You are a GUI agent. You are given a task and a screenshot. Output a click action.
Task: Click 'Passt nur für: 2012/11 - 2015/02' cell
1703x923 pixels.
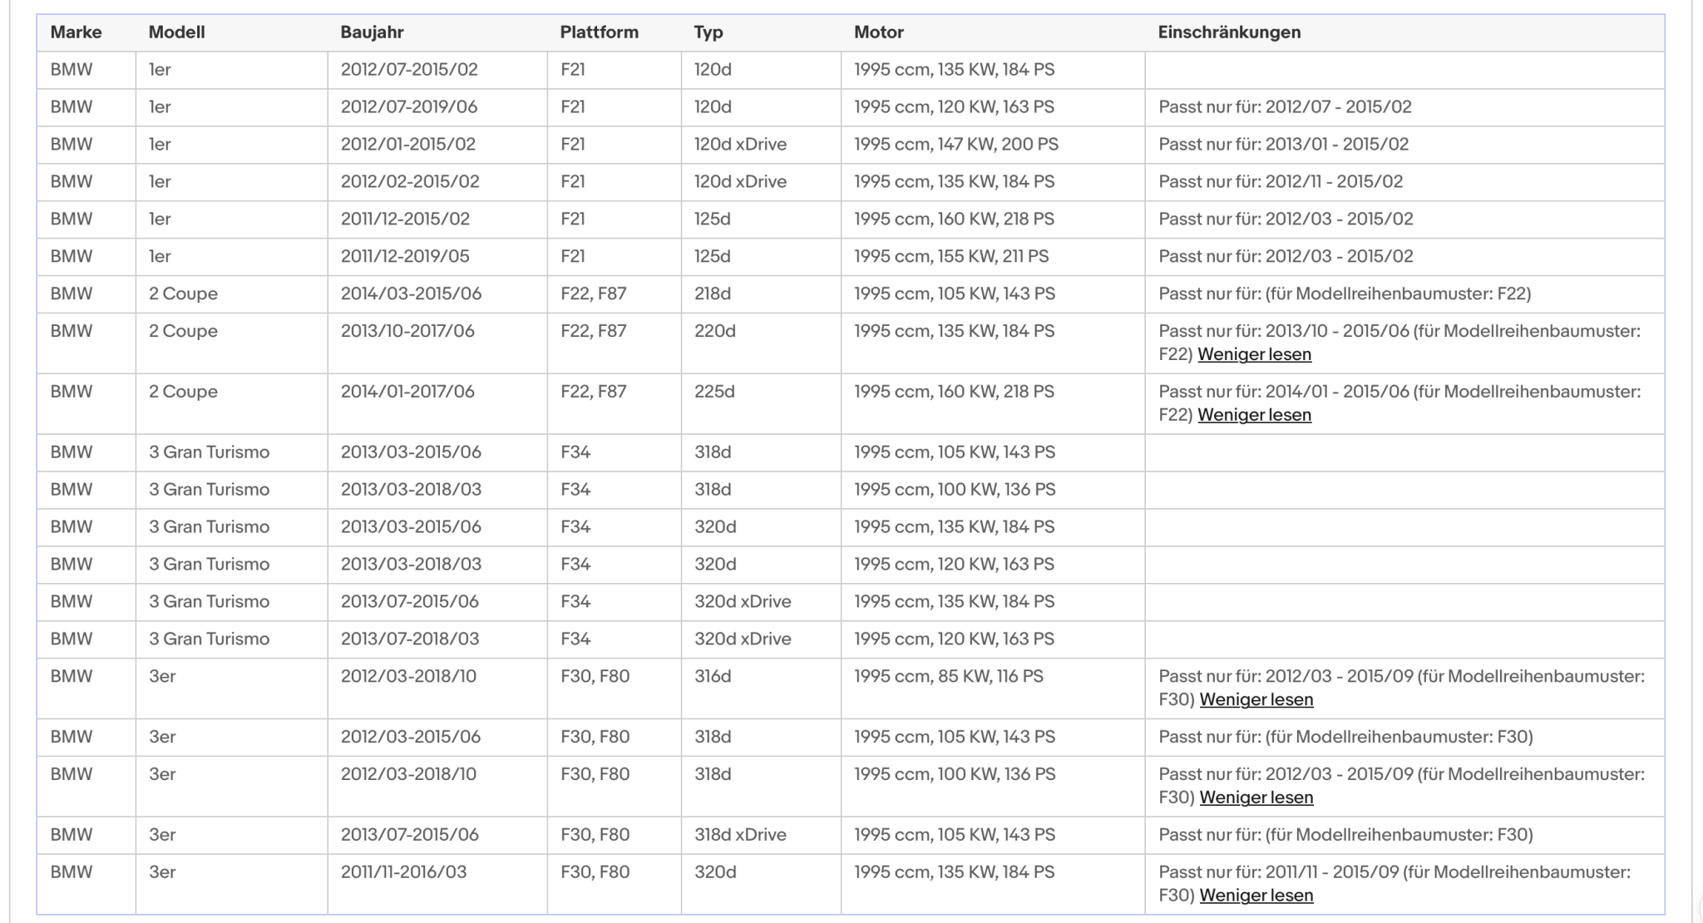click(x=1404, y=182)
